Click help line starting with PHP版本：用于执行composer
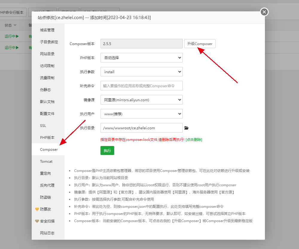 (160, 214)
